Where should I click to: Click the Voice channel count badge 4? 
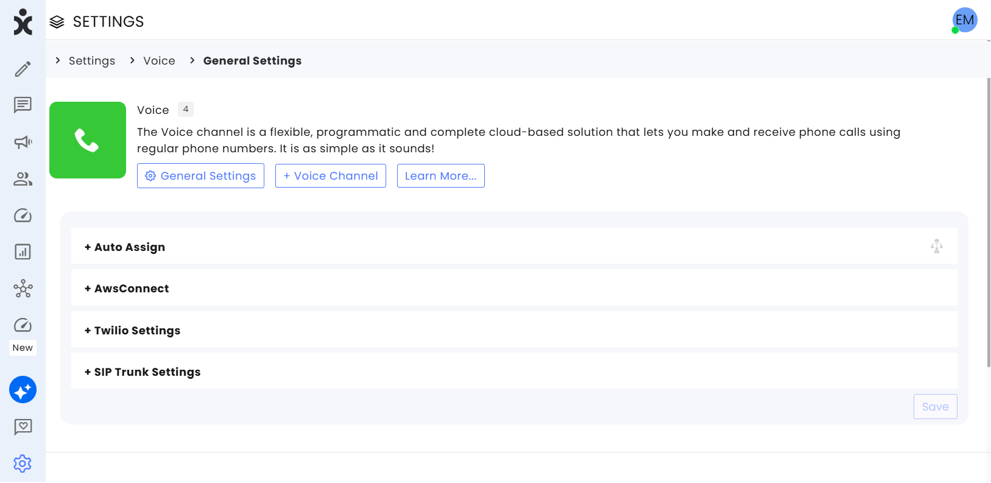tap(186, 110)
